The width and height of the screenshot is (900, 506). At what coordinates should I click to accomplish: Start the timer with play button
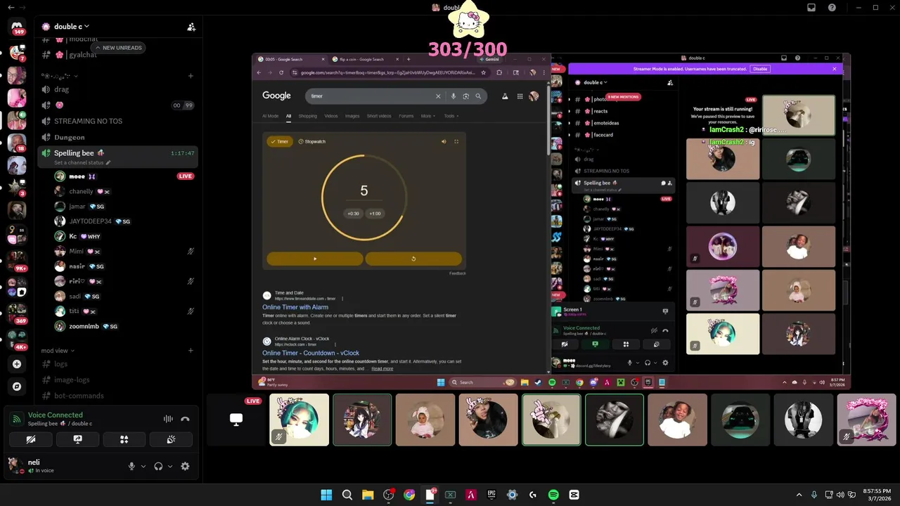click(x=315, y=259)
